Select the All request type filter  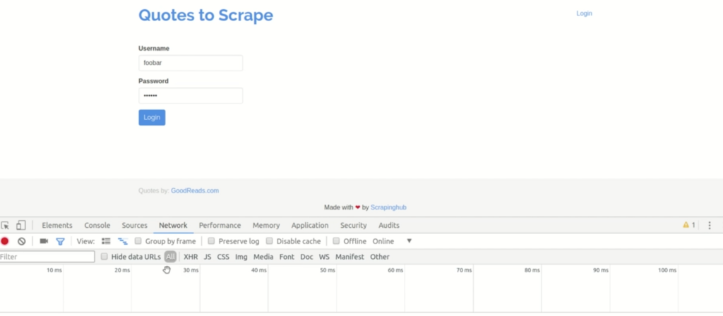coord(171,257)
